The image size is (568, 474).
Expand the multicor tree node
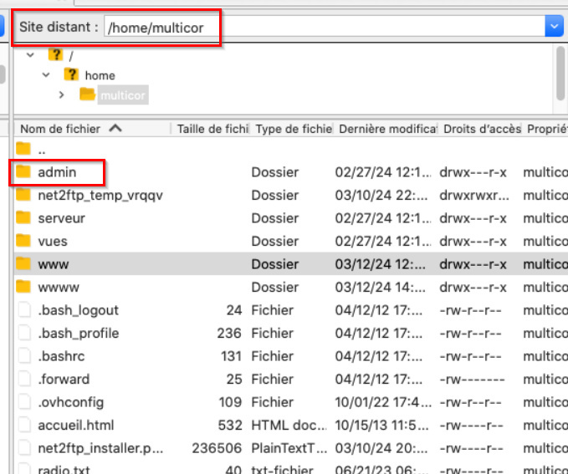pyautogui.click(x=62, y=95)
